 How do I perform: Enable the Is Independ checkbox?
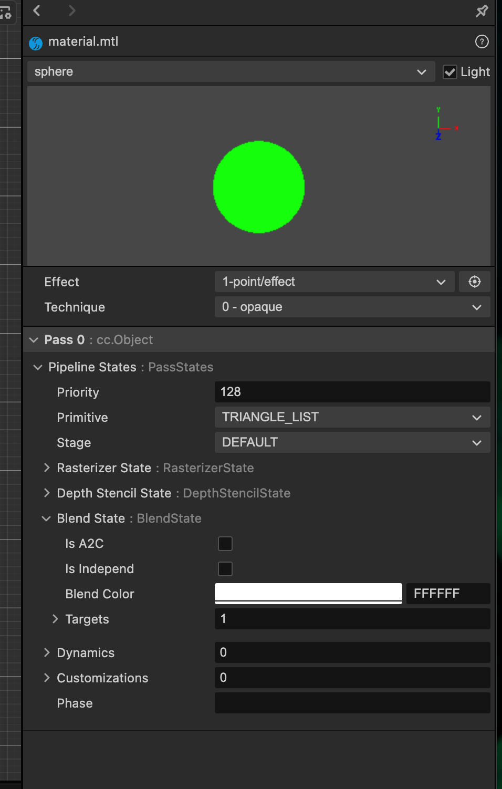pyautogui.click(x=225, y=569)
